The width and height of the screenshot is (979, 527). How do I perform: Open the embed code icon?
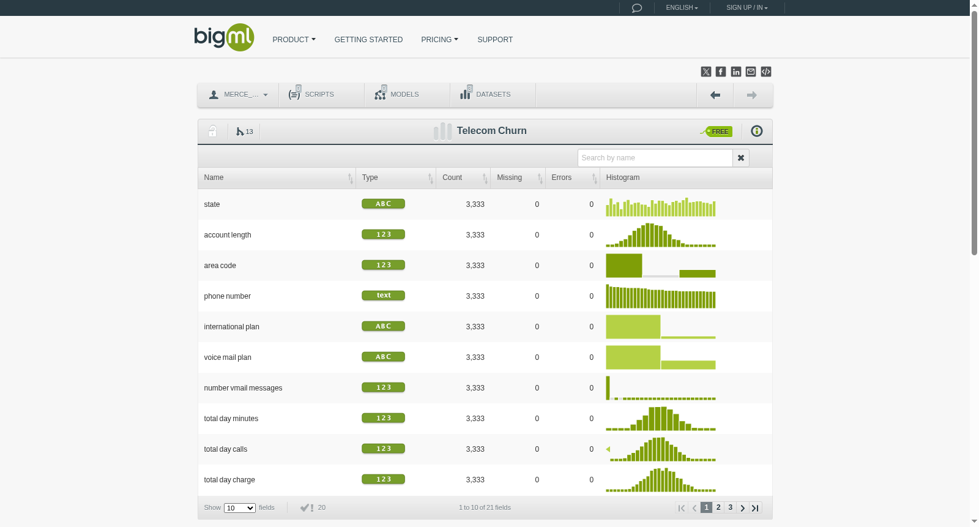click(x=766, y=72)
